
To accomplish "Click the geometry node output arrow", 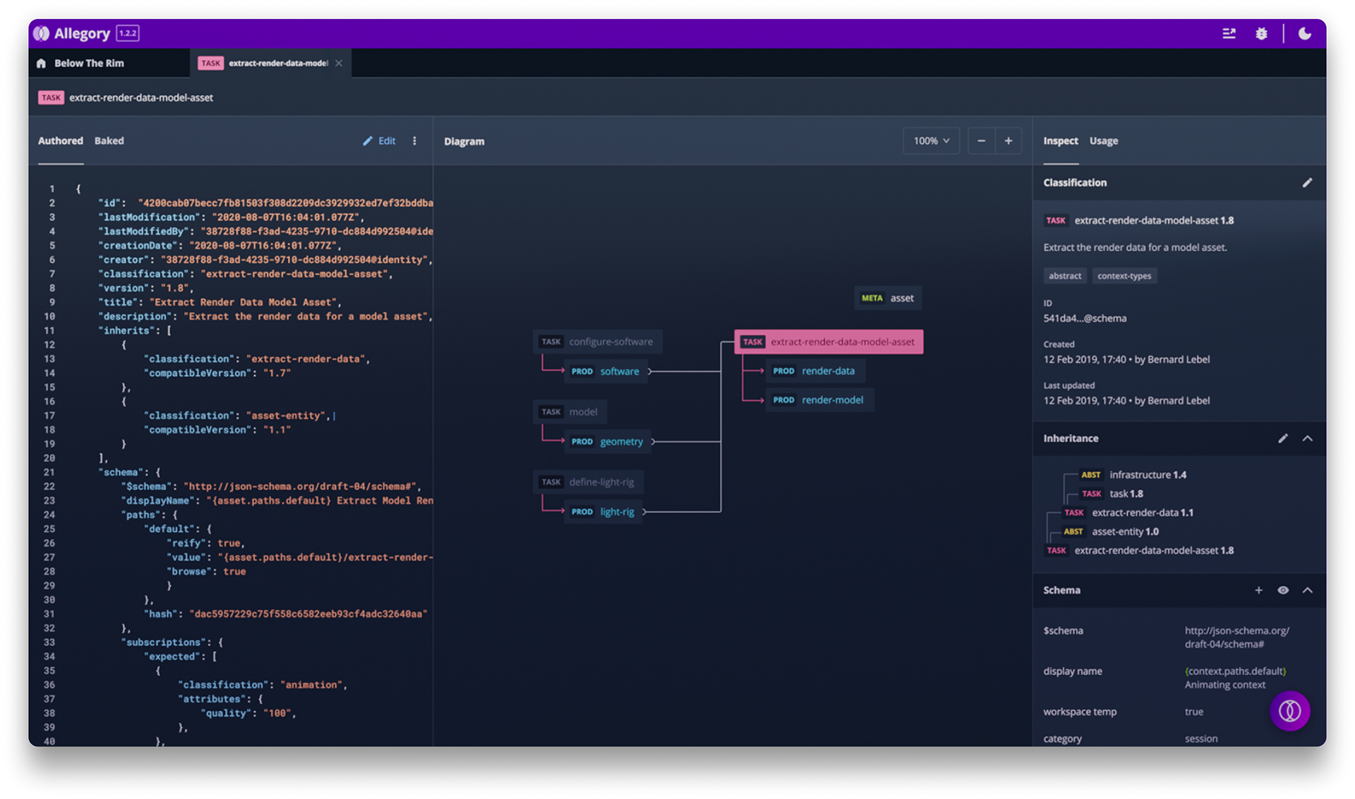I will (x=654, y=442).
